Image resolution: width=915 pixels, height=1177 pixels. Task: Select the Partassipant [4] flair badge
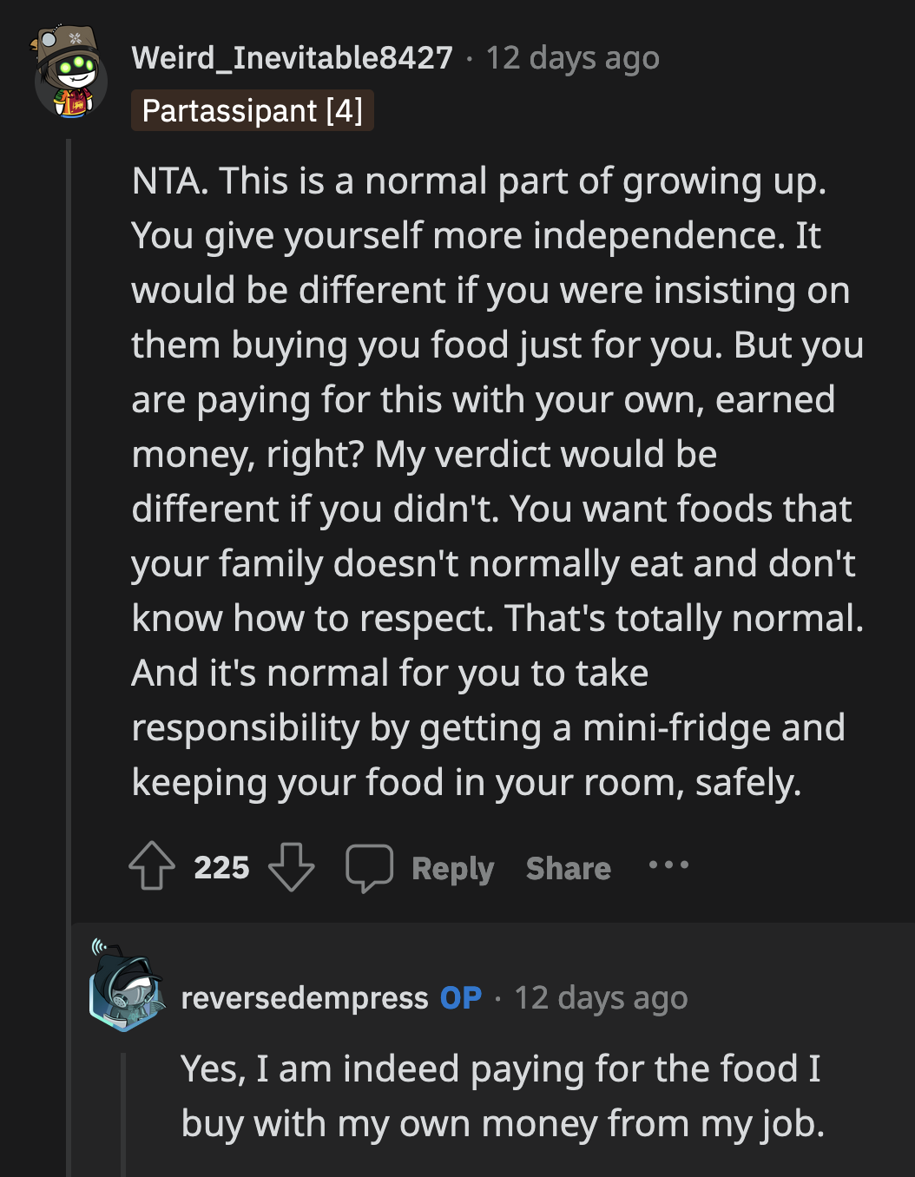[x=252, y=110]
